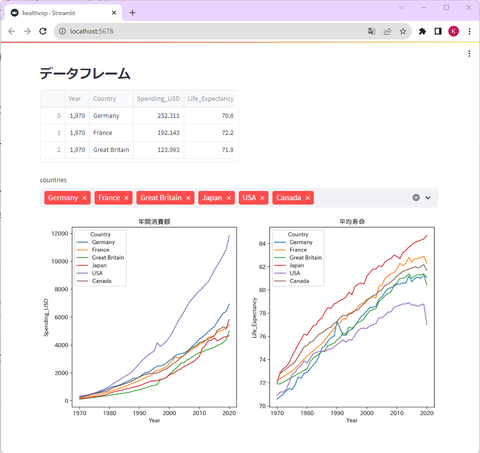Sort table by Year column header
480x453 pixels.
tap(77, 98)
